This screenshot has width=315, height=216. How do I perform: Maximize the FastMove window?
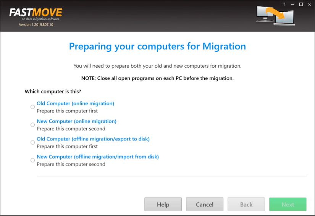[x=301, y=4]
